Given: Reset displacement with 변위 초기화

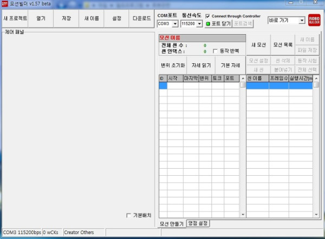Looking at the screenshot, I should [x=173, y=64].
